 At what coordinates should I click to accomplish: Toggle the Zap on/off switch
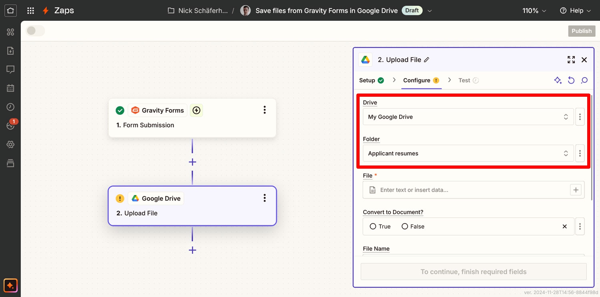point(35,31)
